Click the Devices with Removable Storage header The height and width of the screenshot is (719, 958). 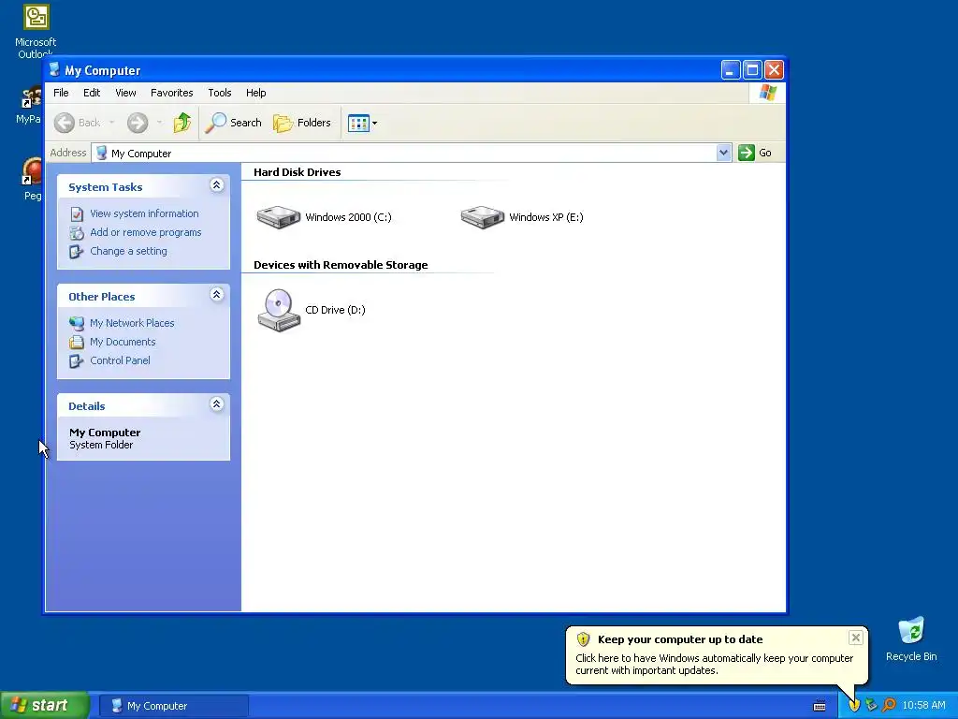coord(341,265)
